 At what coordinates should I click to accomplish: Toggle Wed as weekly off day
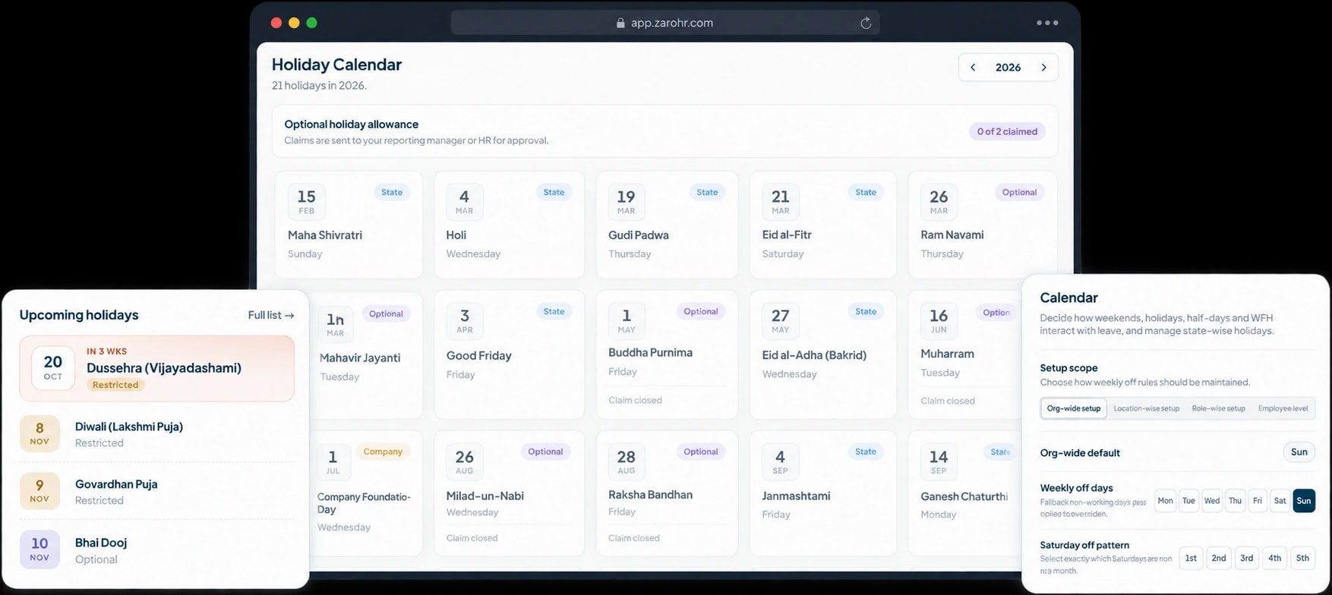pyautogui.click(x=1212, y=501)
